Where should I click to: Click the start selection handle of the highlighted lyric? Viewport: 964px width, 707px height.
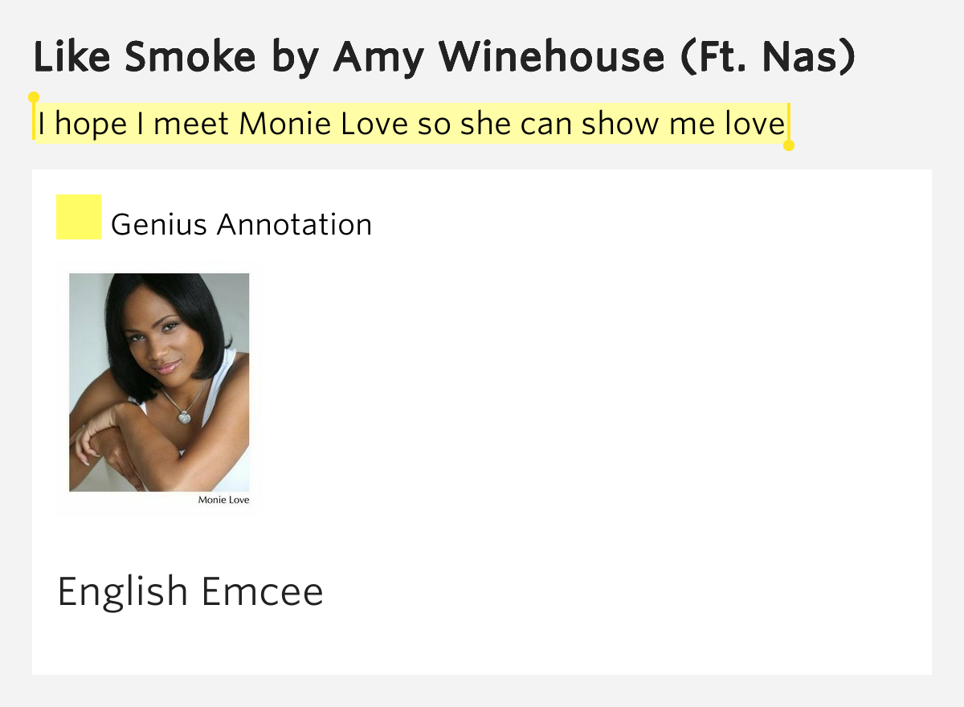click(x=34, y=98)
